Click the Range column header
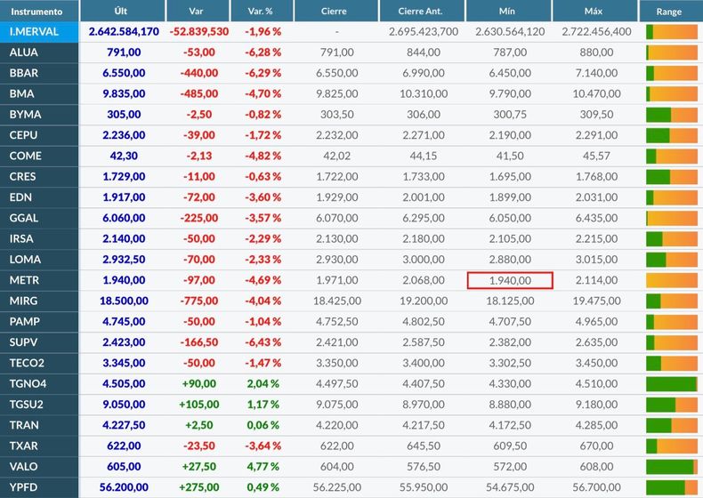The image size is (703, 498). point(671,12)
